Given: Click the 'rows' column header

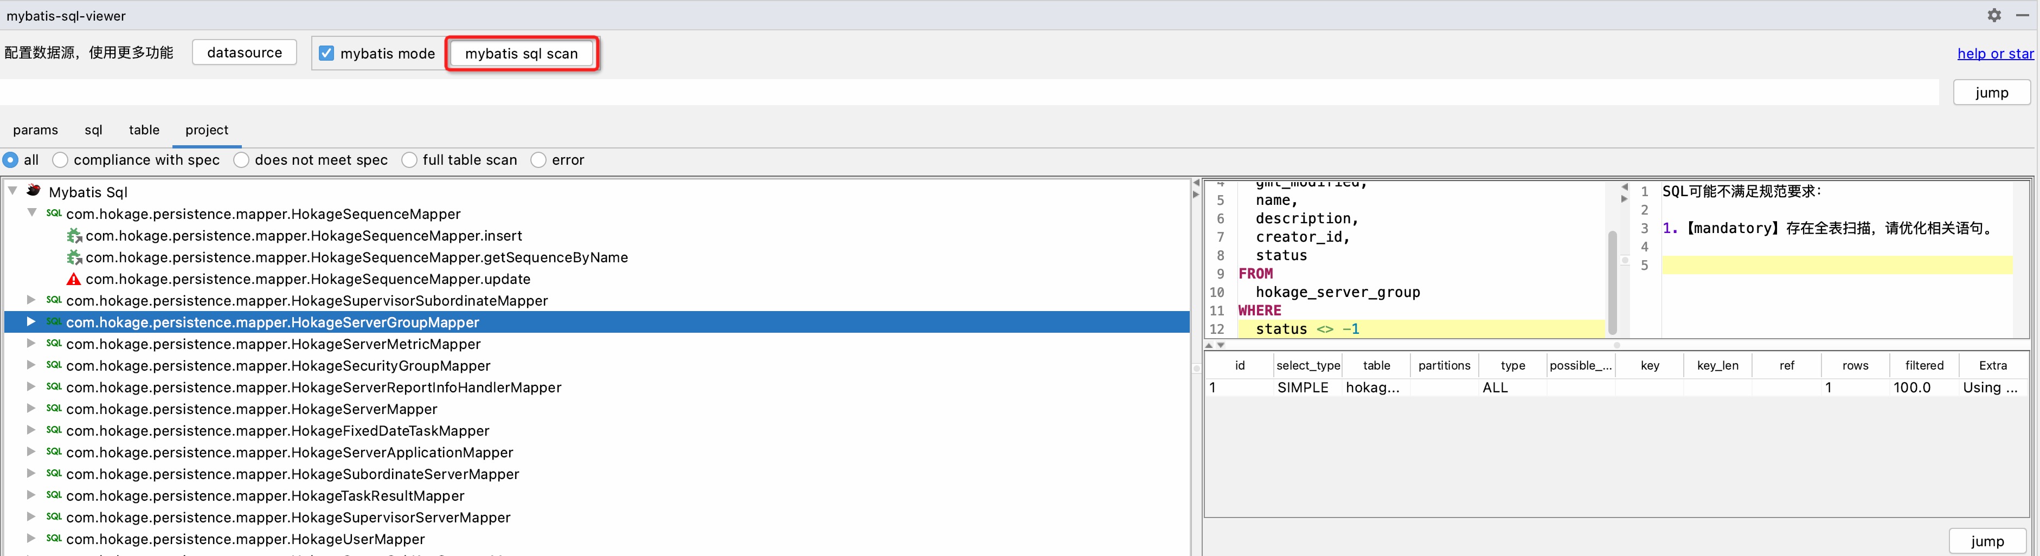Looking at the screenshot, I should click(1856, 365).
